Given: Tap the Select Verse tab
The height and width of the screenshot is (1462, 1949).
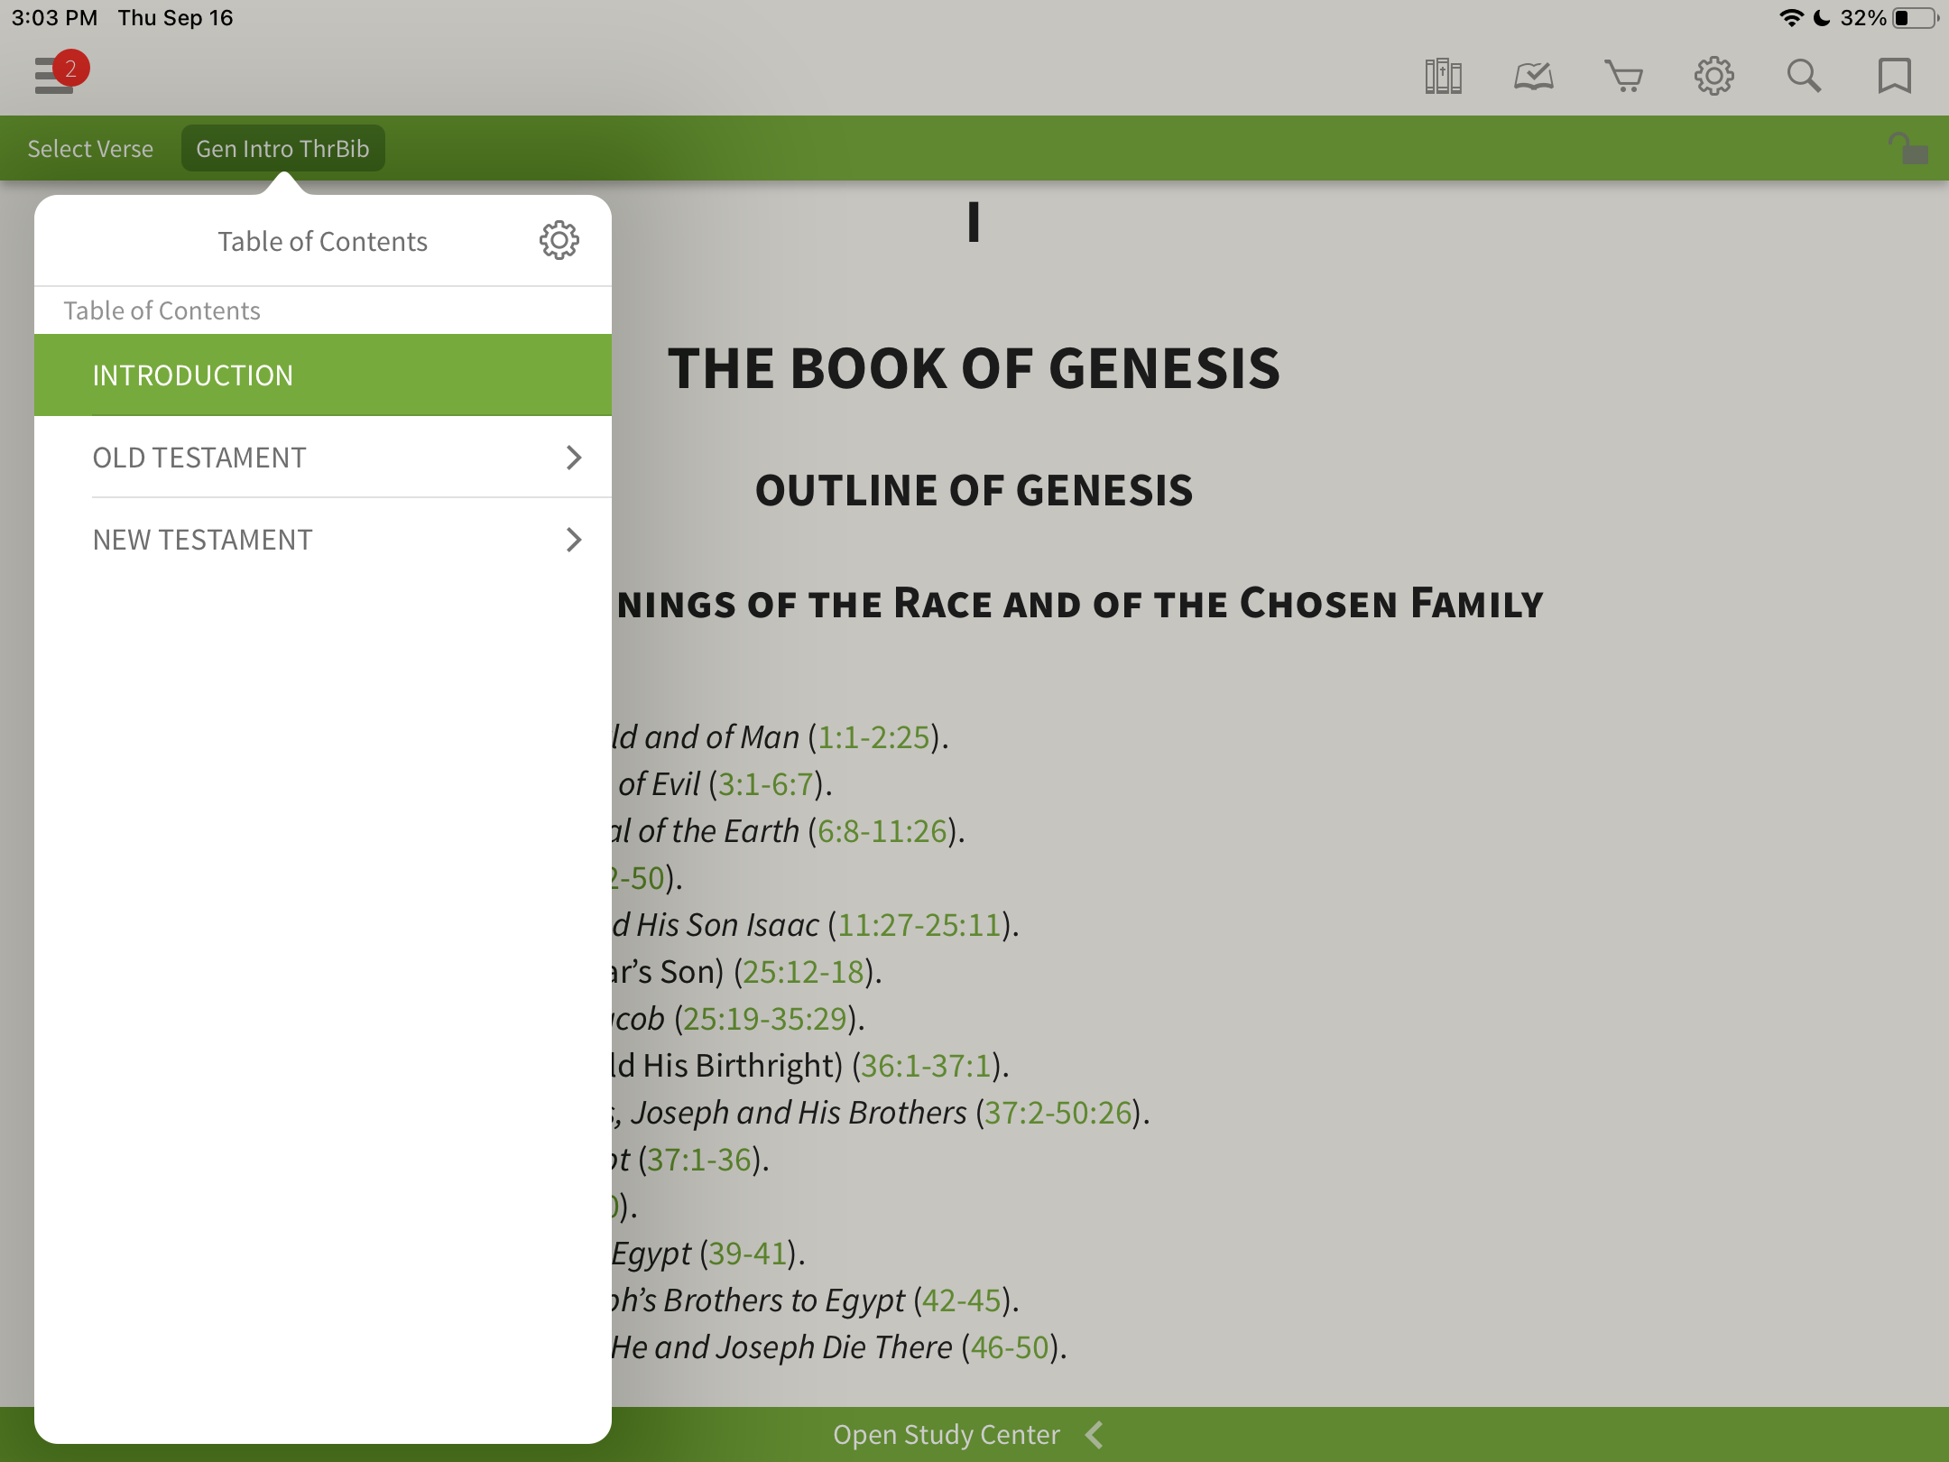Looking at the screenshot, I should 90,149.
